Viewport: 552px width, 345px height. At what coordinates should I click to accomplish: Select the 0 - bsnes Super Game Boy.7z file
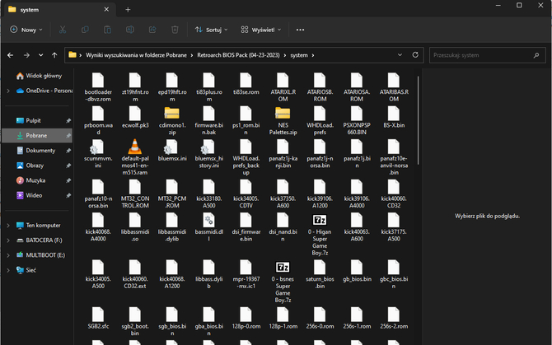pyautogui.click(x=283, y=282)
